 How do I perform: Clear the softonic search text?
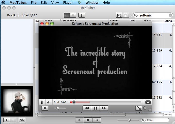[x=170, y=15]
